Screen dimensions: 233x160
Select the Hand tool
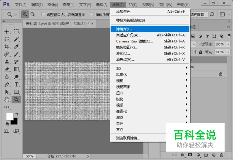point(7,99)
